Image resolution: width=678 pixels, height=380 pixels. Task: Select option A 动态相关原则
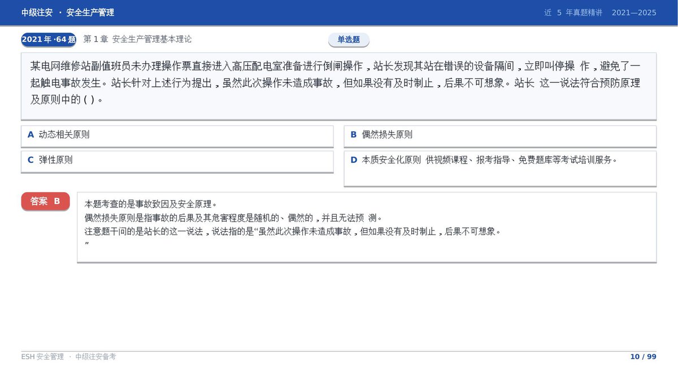coord(177,136)
